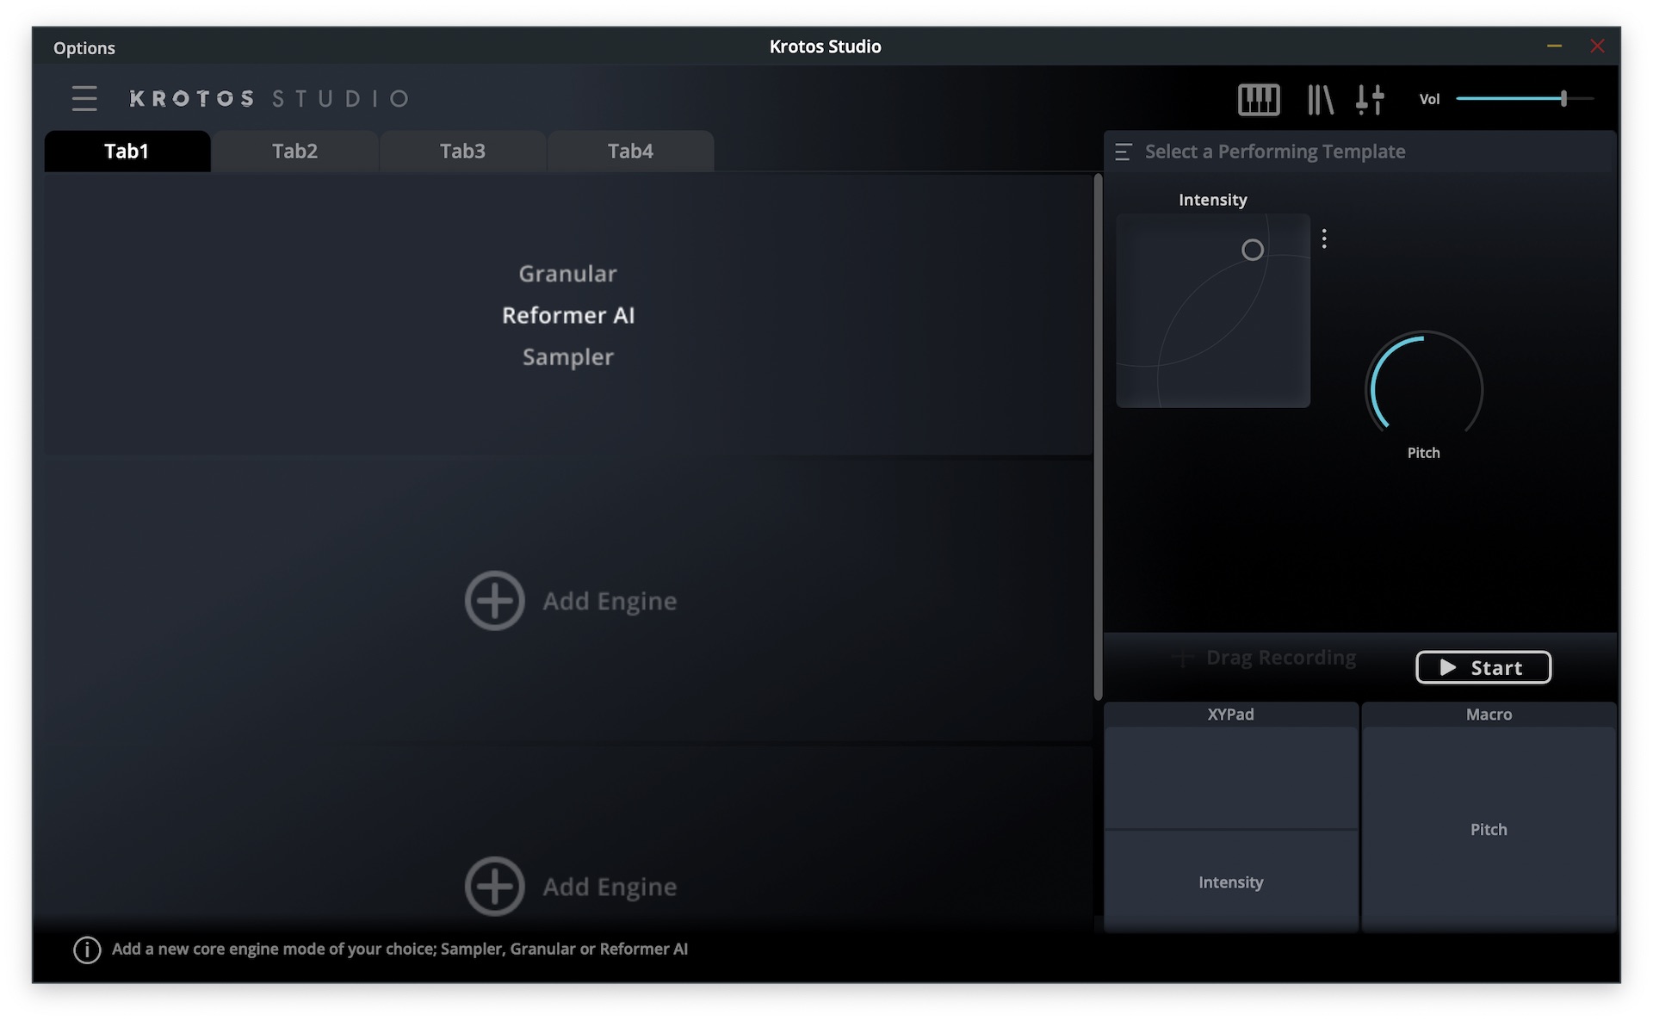This screenshot has width=1653, height=1021.
Task: Select a Performing Template dropdown
Action: pos(1274,152)
